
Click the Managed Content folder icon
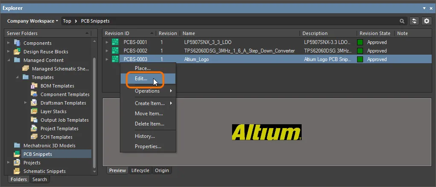coord(17,60)
